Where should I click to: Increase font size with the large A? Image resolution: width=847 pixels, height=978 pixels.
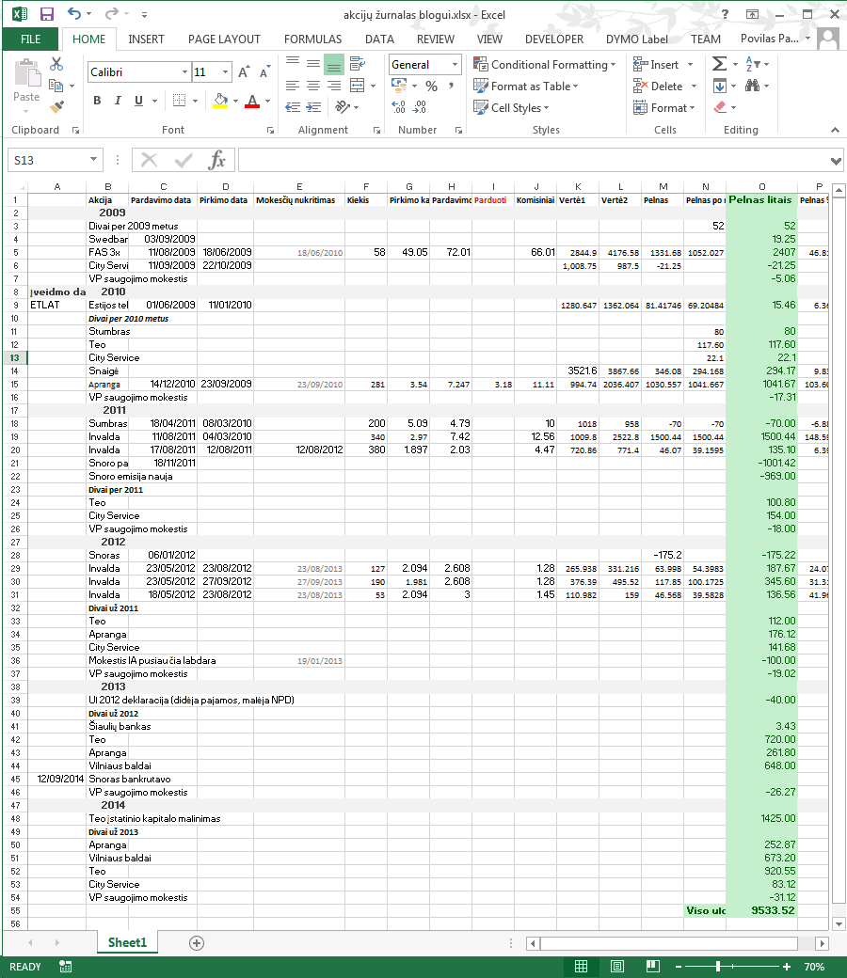click(244, 71)
